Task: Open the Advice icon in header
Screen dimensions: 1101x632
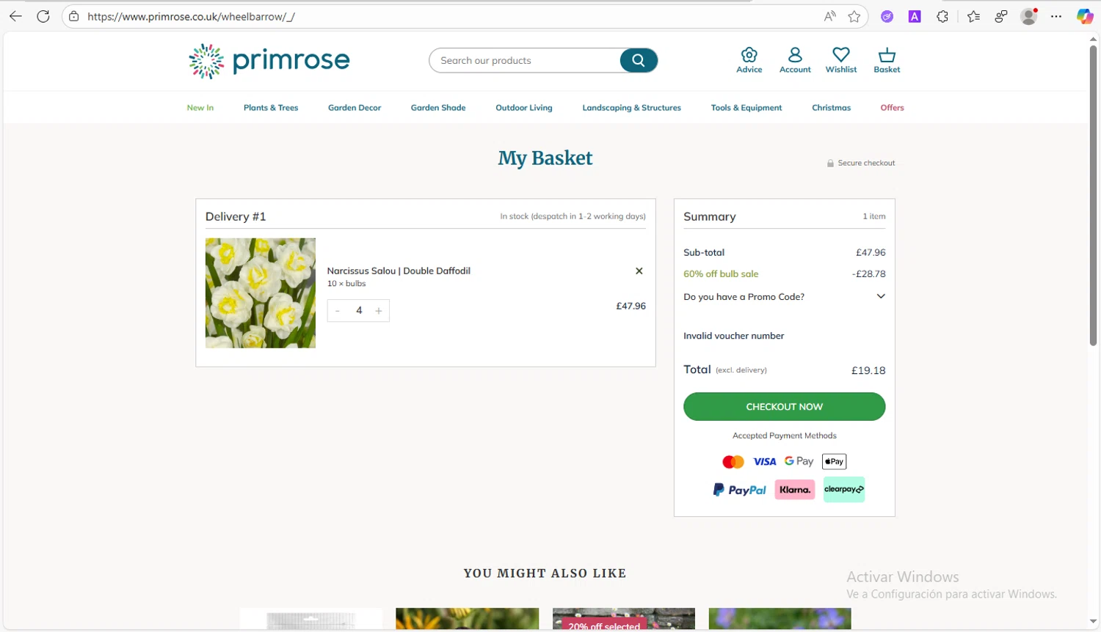Action: (749, 59)
